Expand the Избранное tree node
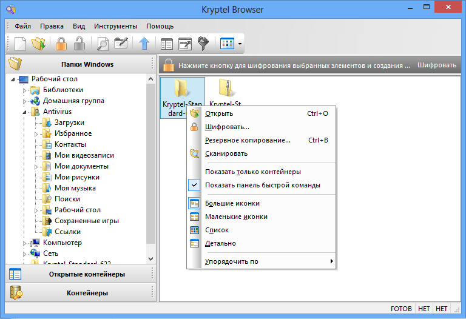The width and height of the screenshot is (466, 319). click(x=36, y=134)
